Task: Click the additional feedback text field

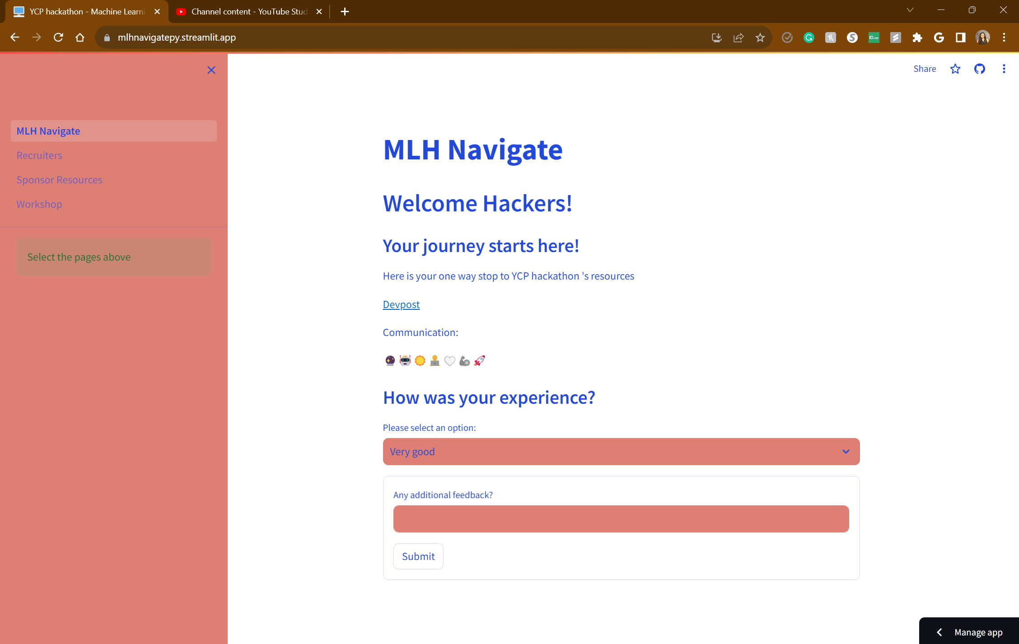Action: pyautogui.click(x=621, y=519)
